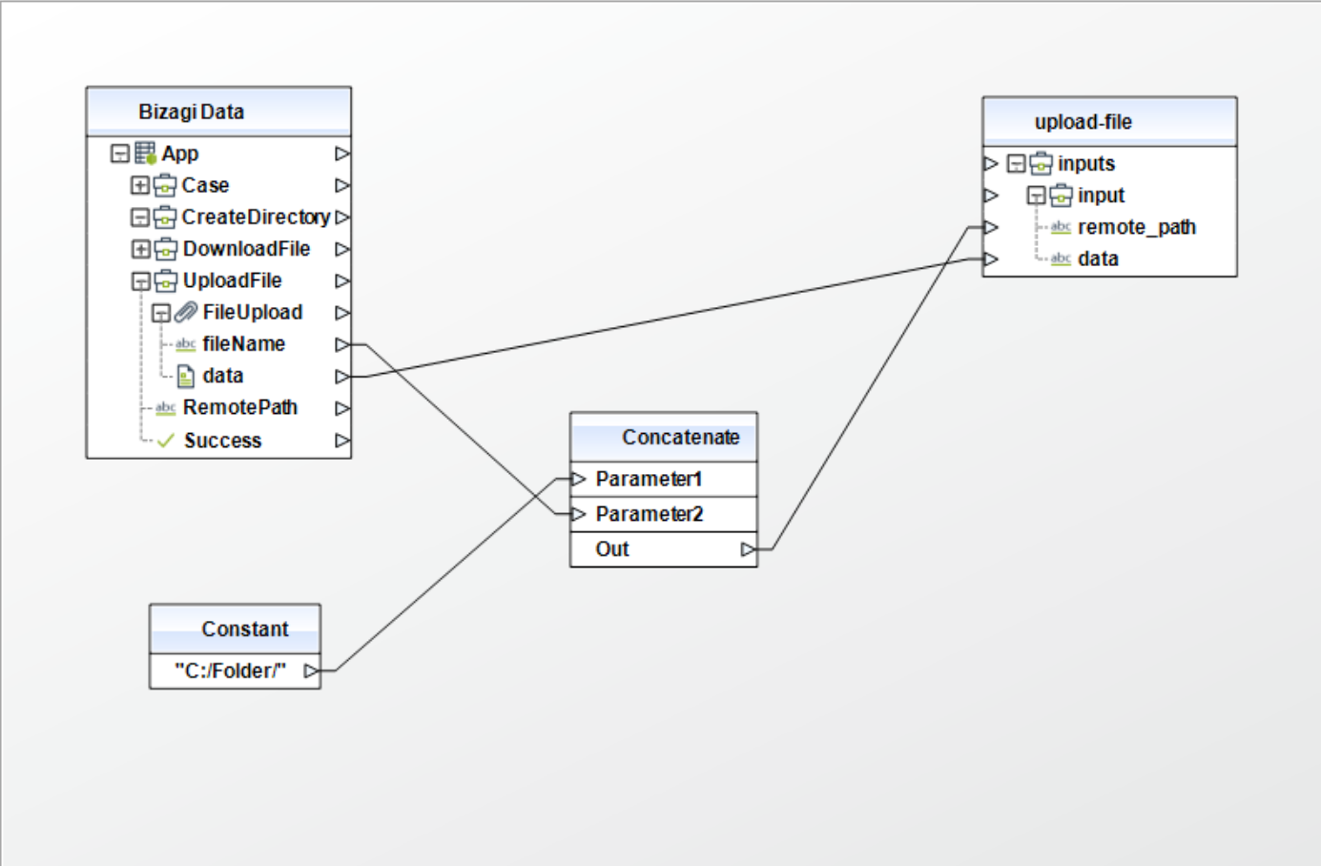This screenshot has height=866, width=1321.
Task: Click the Parameter2 input connector arrow
Action: click(x=578, y=514)
